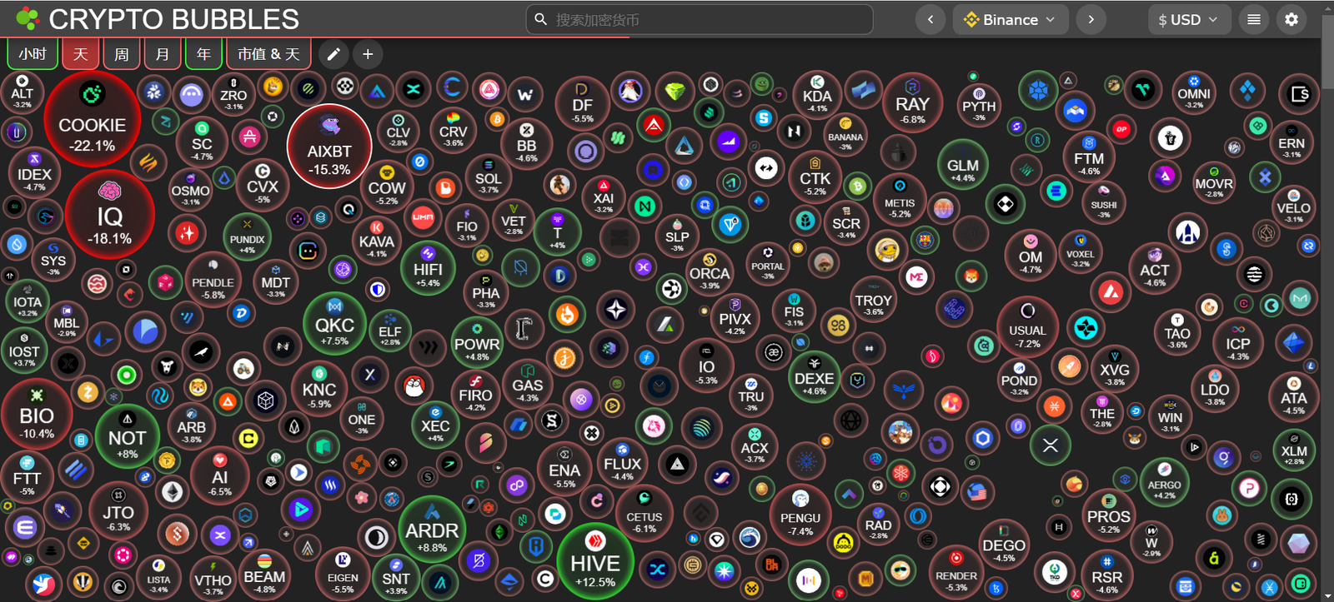Select the QKC bubble
Screen dimensions: 1334x602
click(x=334, y=324)
